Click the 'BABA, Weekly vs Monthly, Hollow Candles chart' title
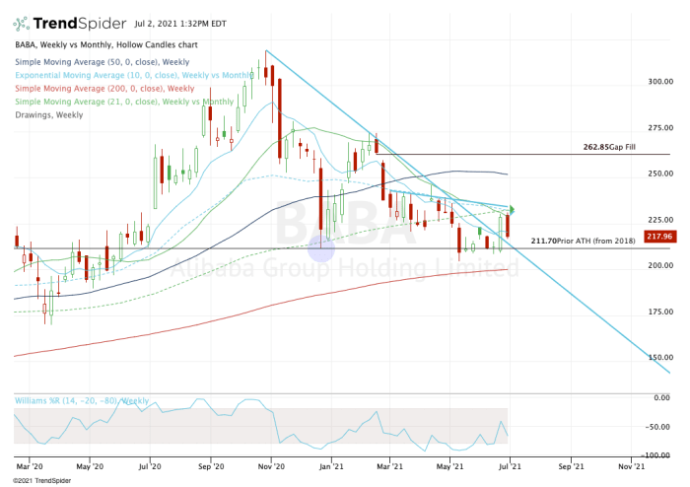 pos(106,45)
